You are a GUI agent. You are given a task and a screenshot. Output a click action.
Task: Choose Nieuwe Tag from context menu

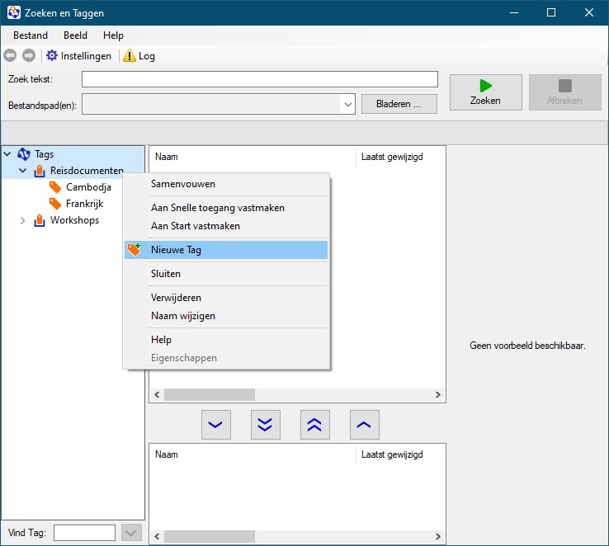(x=226, y=250)
